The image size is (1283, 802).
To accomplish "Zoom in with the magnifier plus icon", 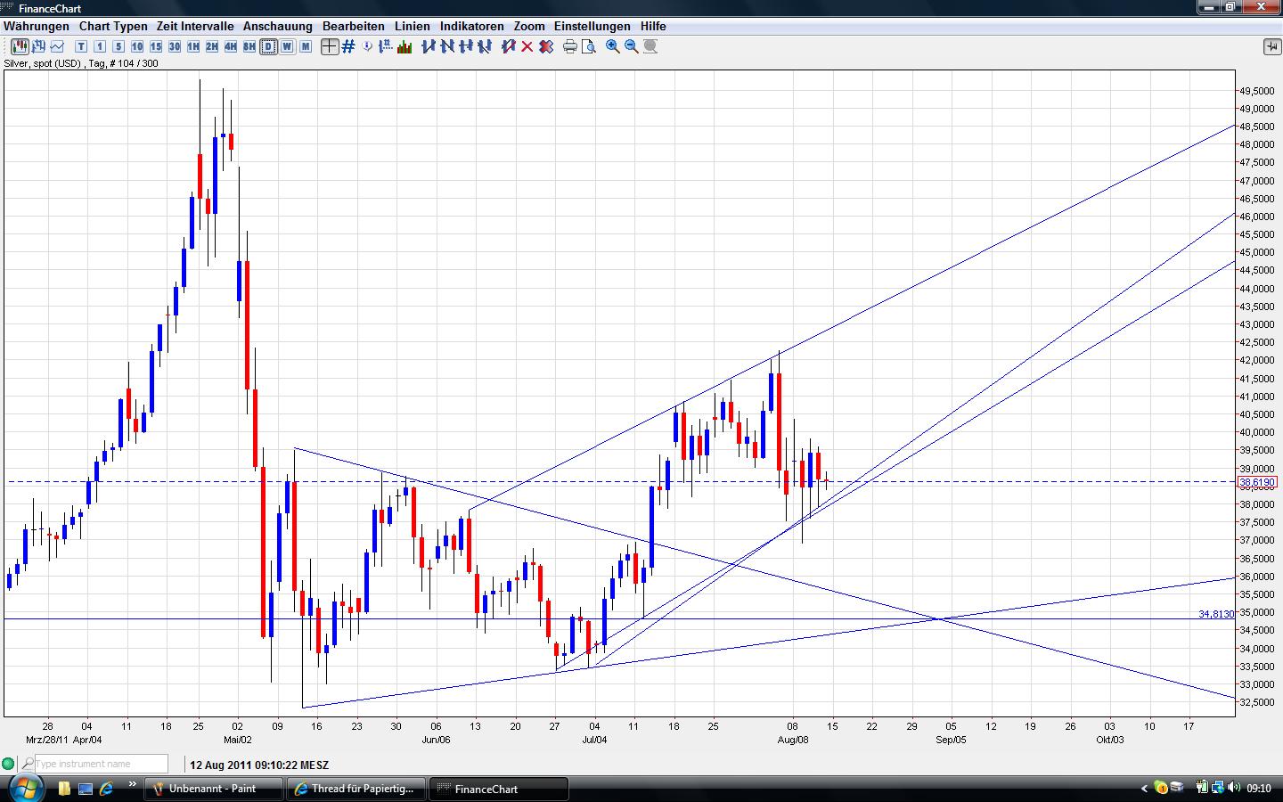I will pyautogui.click(x=613, y=46).
